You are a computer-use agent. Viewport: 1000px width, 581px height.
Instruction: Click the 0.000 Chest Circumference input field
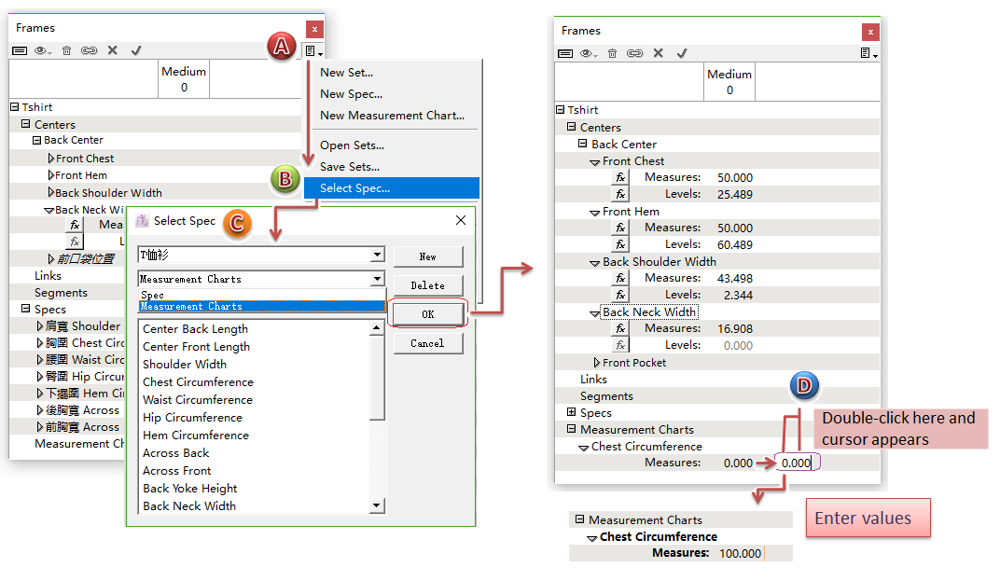pyautogui.click(x=798, y=463)
